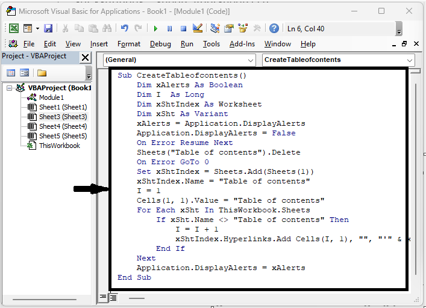Select Sheet5 (Sheet5) in the project tree
Image resolution: width=426 pixels, height=308 pixels.
click(x=63, y=136)
